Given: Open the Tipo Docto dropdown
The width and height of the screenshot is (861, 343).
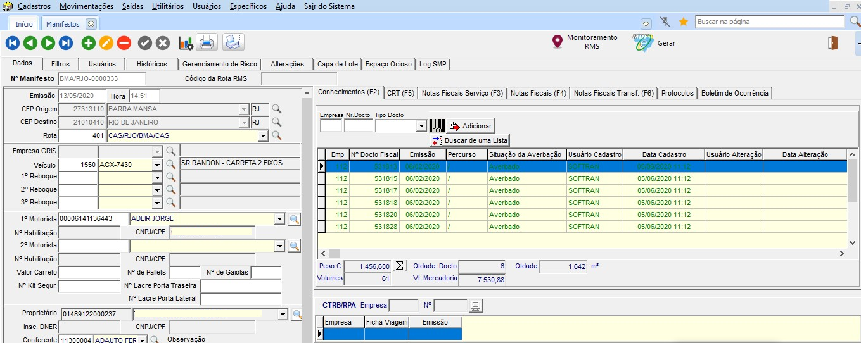Looking at the screenshot, I should [x=421, y=126].
